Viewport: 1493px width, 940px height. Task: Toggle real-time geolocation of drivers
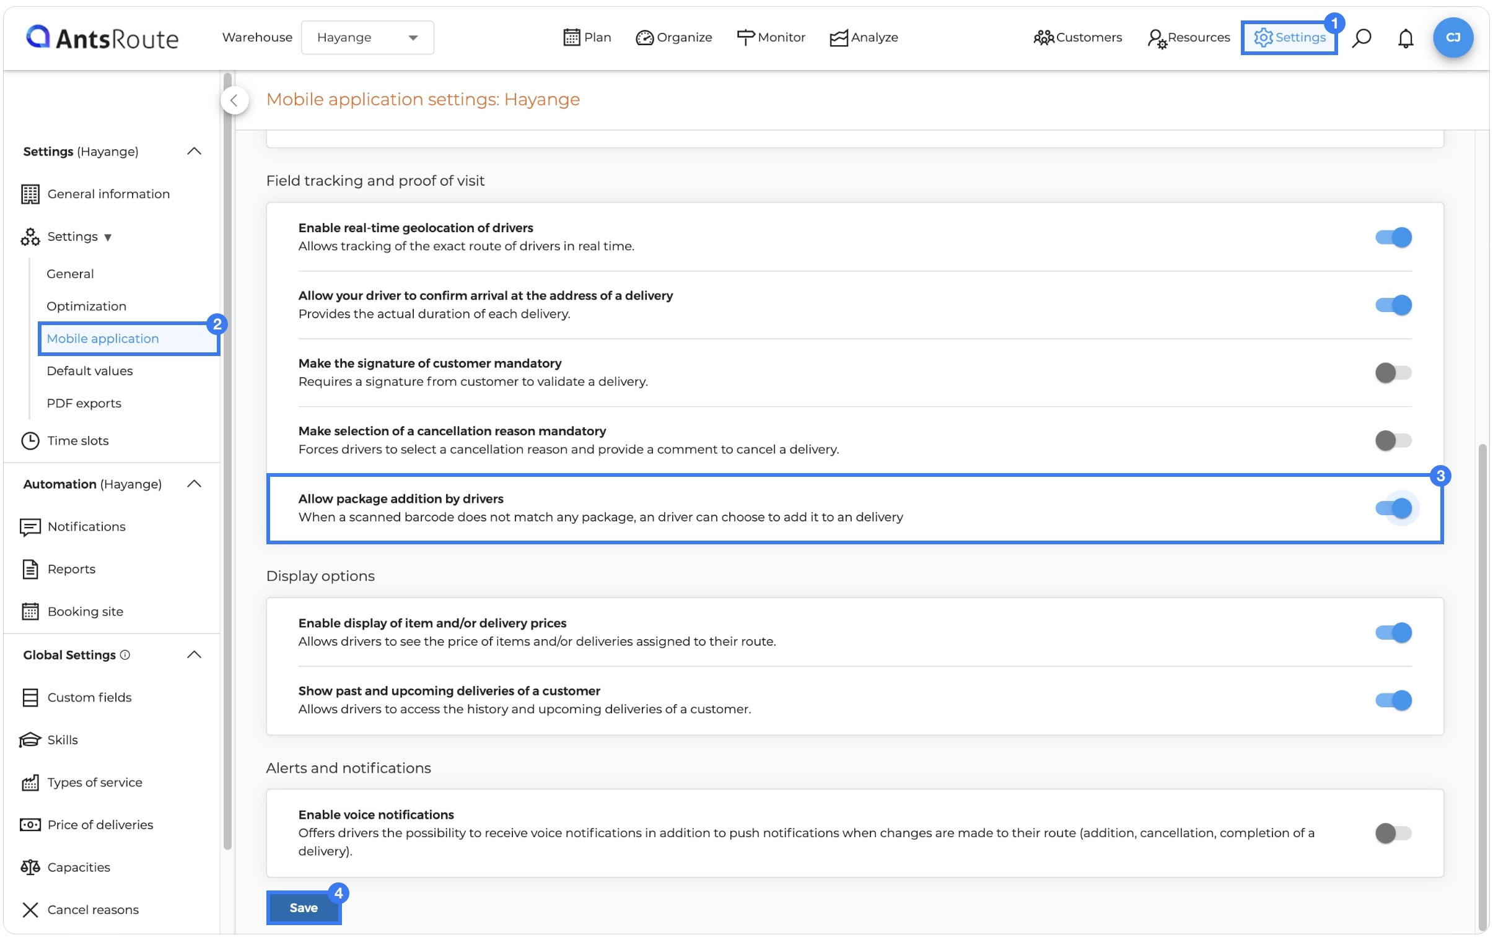(1393, 237)
